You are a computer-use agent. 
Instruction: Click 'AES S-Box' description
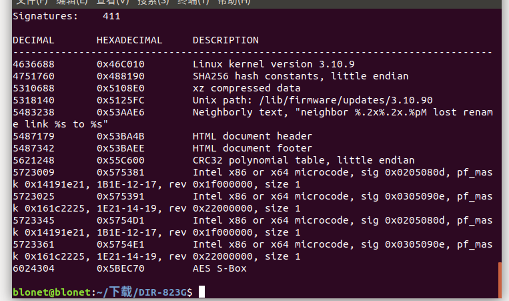[x=219, y=268]
